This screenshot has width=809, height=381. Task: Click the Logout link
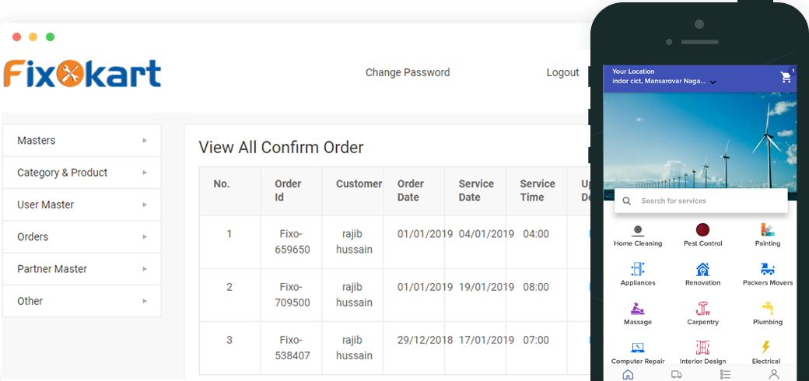pos(562,72)
